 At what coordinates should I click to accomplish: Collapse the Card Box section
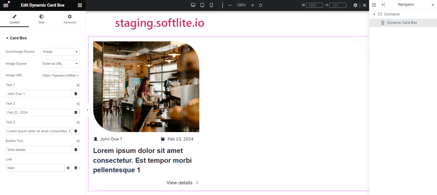[16, 38]
